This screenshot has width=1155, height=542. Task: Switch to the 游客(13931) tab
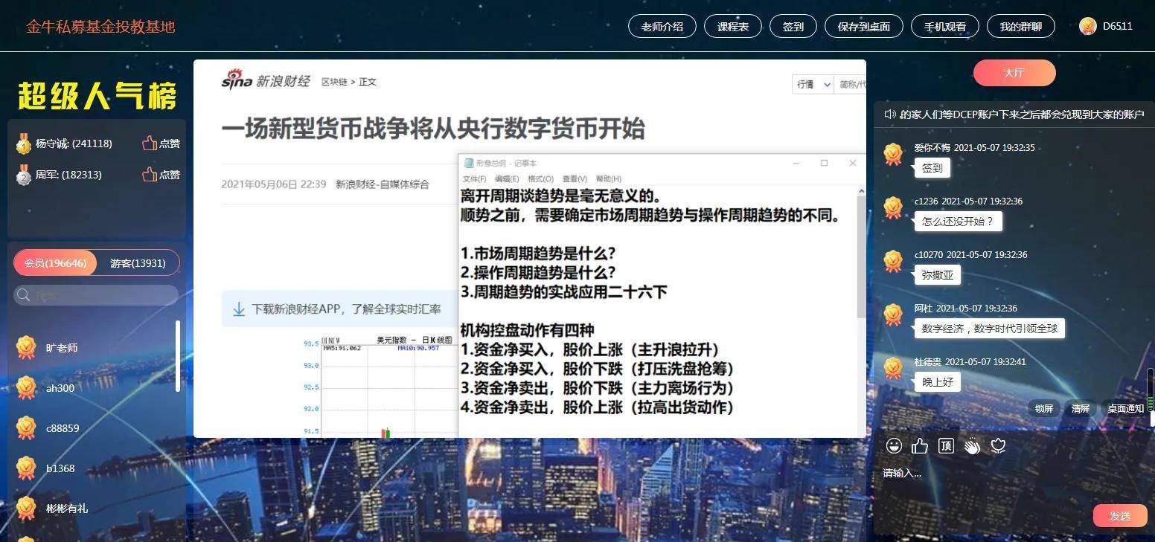pos(137,262)
